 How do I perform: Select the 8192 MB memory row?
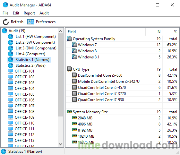(122, 130)
